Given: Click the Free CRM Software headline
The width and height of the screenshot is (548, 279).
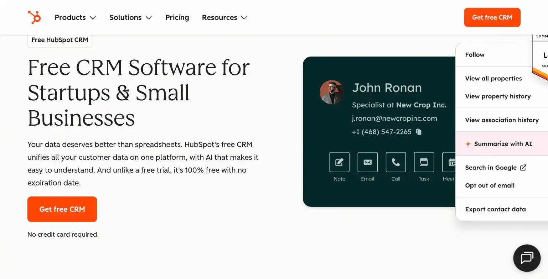Looking at the screenshot, I should pos(139,93).
